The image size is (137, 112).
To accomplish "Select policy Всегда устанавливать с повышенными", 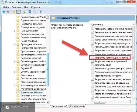I will point(112,40).
